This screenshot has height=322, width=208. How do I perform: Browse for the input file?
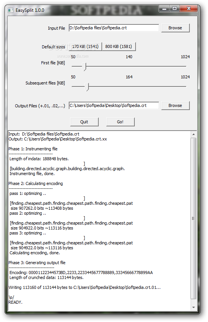(x=175, y=28)
